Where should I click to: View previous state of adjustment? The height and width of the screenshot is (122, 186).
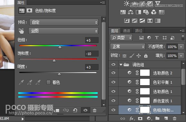pos(66,110)
